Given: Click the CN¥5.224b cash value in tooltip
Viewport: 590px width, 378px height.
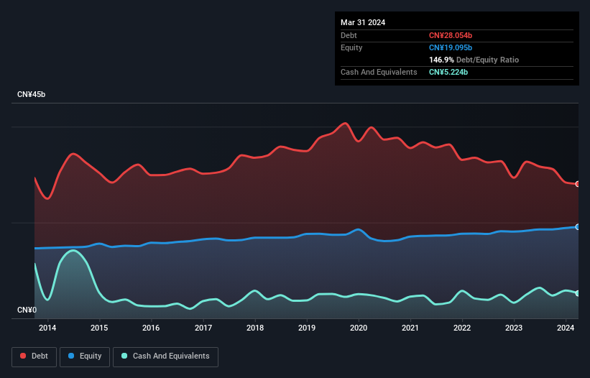Looking at the screenshot, I should (x=448, y=72).
